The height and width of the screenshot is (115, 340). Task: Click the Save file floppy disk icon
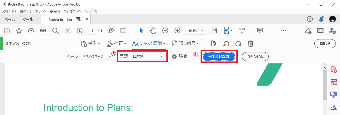[x=7, y=31]
